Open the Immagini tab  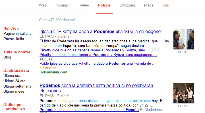pyautogui.click(x=63, y=5)
